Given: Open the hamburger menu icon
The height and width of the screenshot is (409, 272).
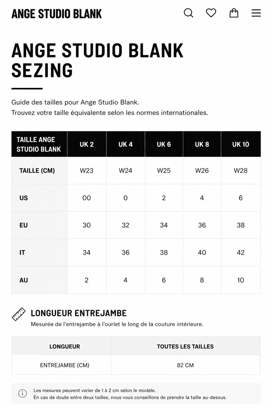Looking at the screenshot, I should (x=256, y=13).
